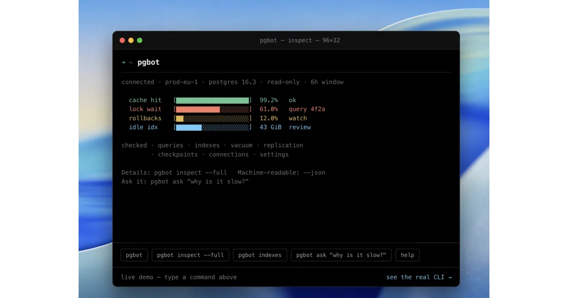Open the "see the real CLI →" link
This screenshot has height=298, width=568.
419,277
